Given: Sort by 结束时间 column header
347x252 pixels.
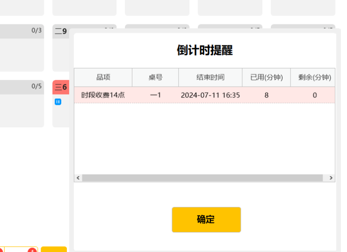Looking at the screenshot, I should click(x=210, y=77).
